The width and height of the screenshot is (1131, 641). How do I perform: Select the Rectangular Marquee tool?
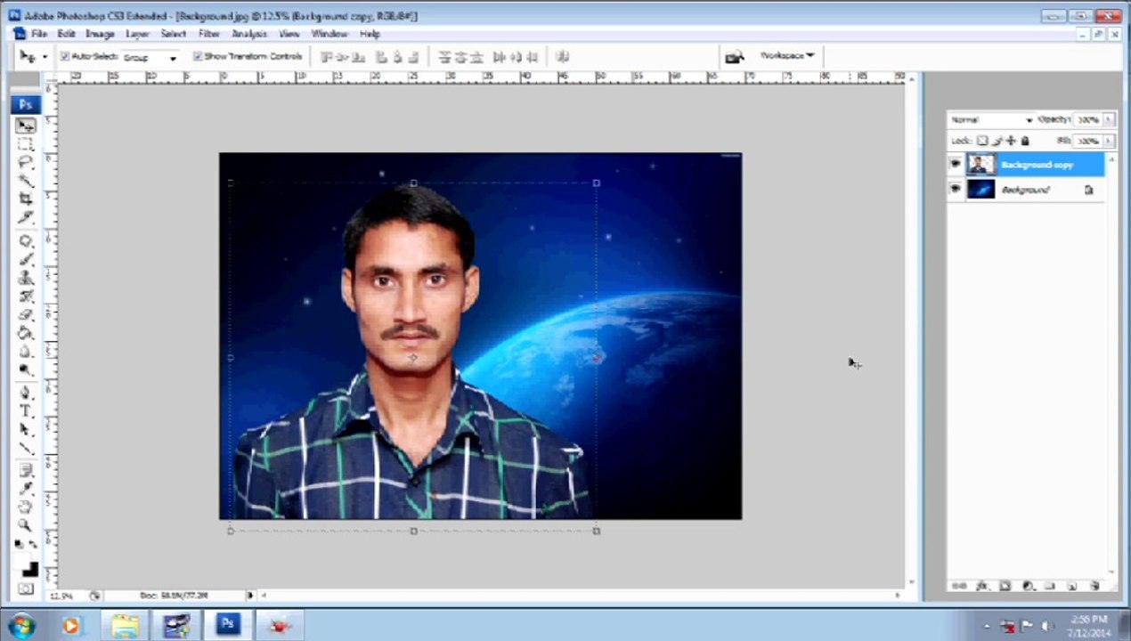tap(26, 144)
